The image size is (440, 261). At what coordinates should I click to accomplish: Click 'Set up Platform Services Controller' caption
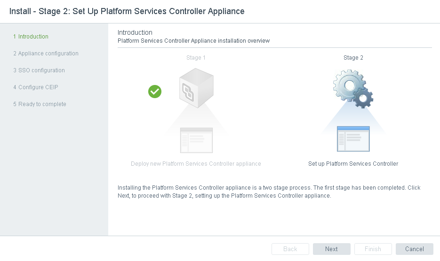[353, 164]
